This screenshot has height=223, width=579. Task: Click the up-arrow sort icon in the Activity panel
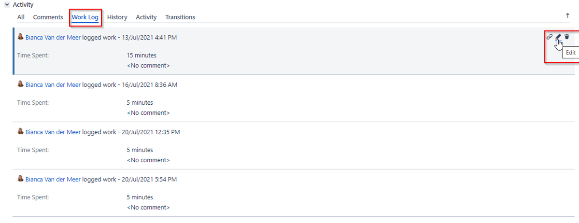(567, 15)
